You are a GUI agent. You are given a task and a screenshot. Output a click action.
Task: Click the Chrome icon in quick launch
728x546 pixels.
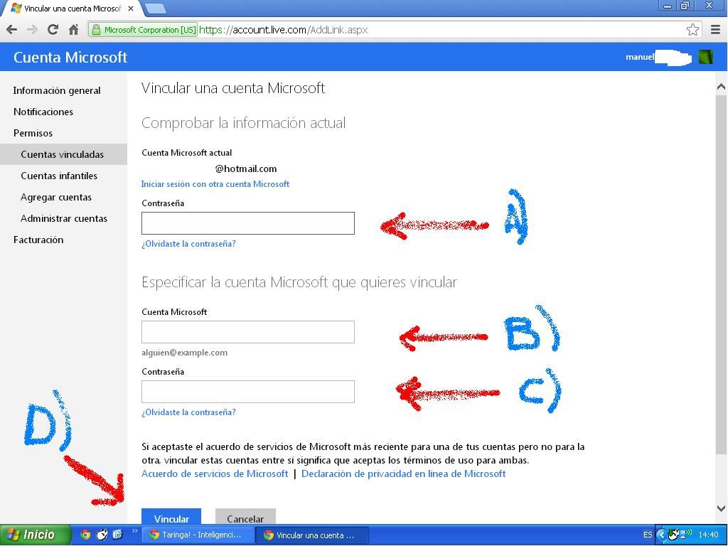(85, 535)
